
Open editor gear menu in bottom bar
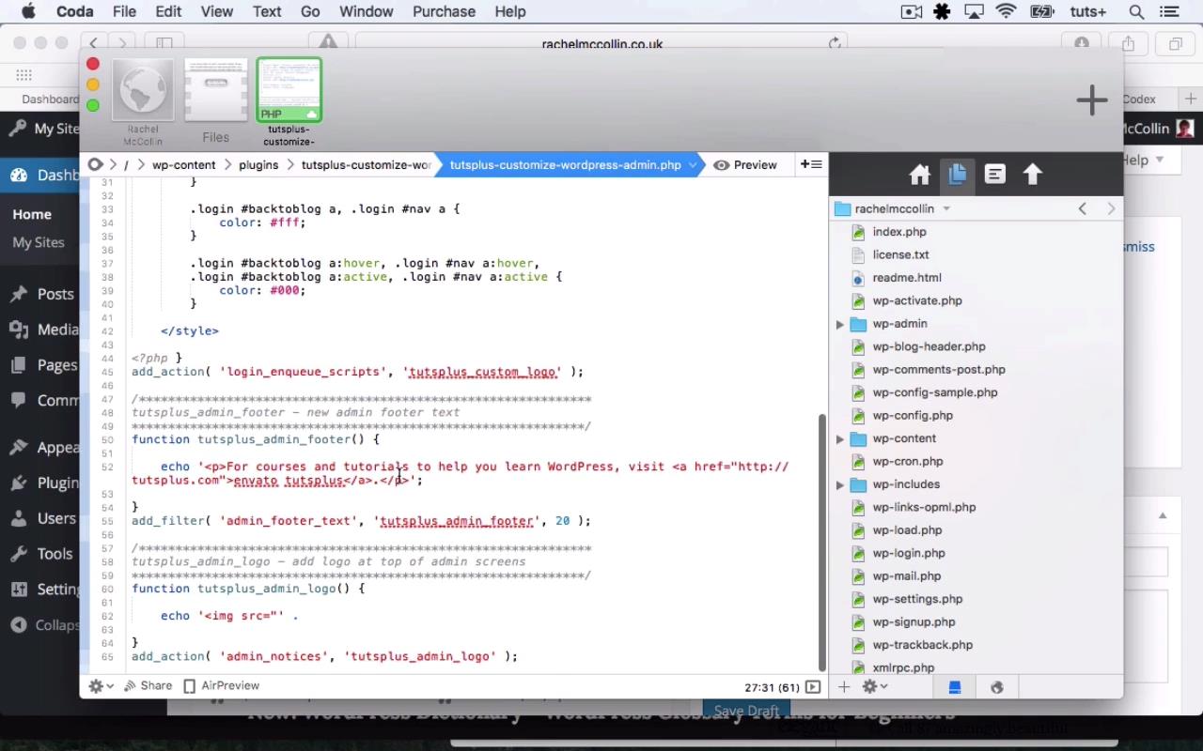[x=101, y=686]
